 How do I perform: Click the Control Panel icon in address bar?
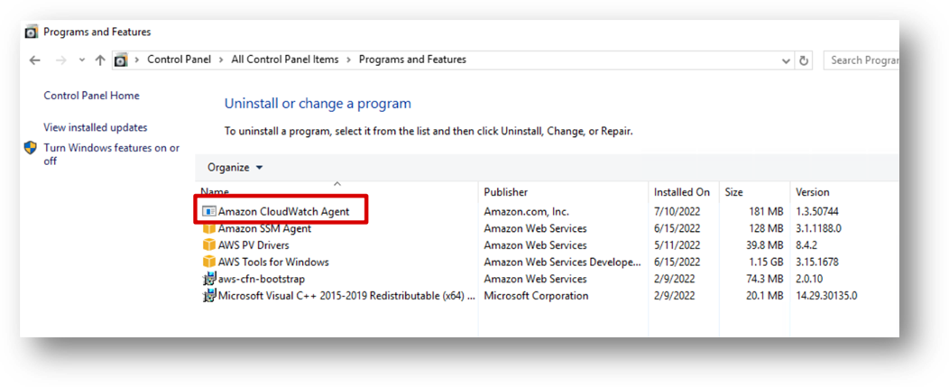(121, 60)
